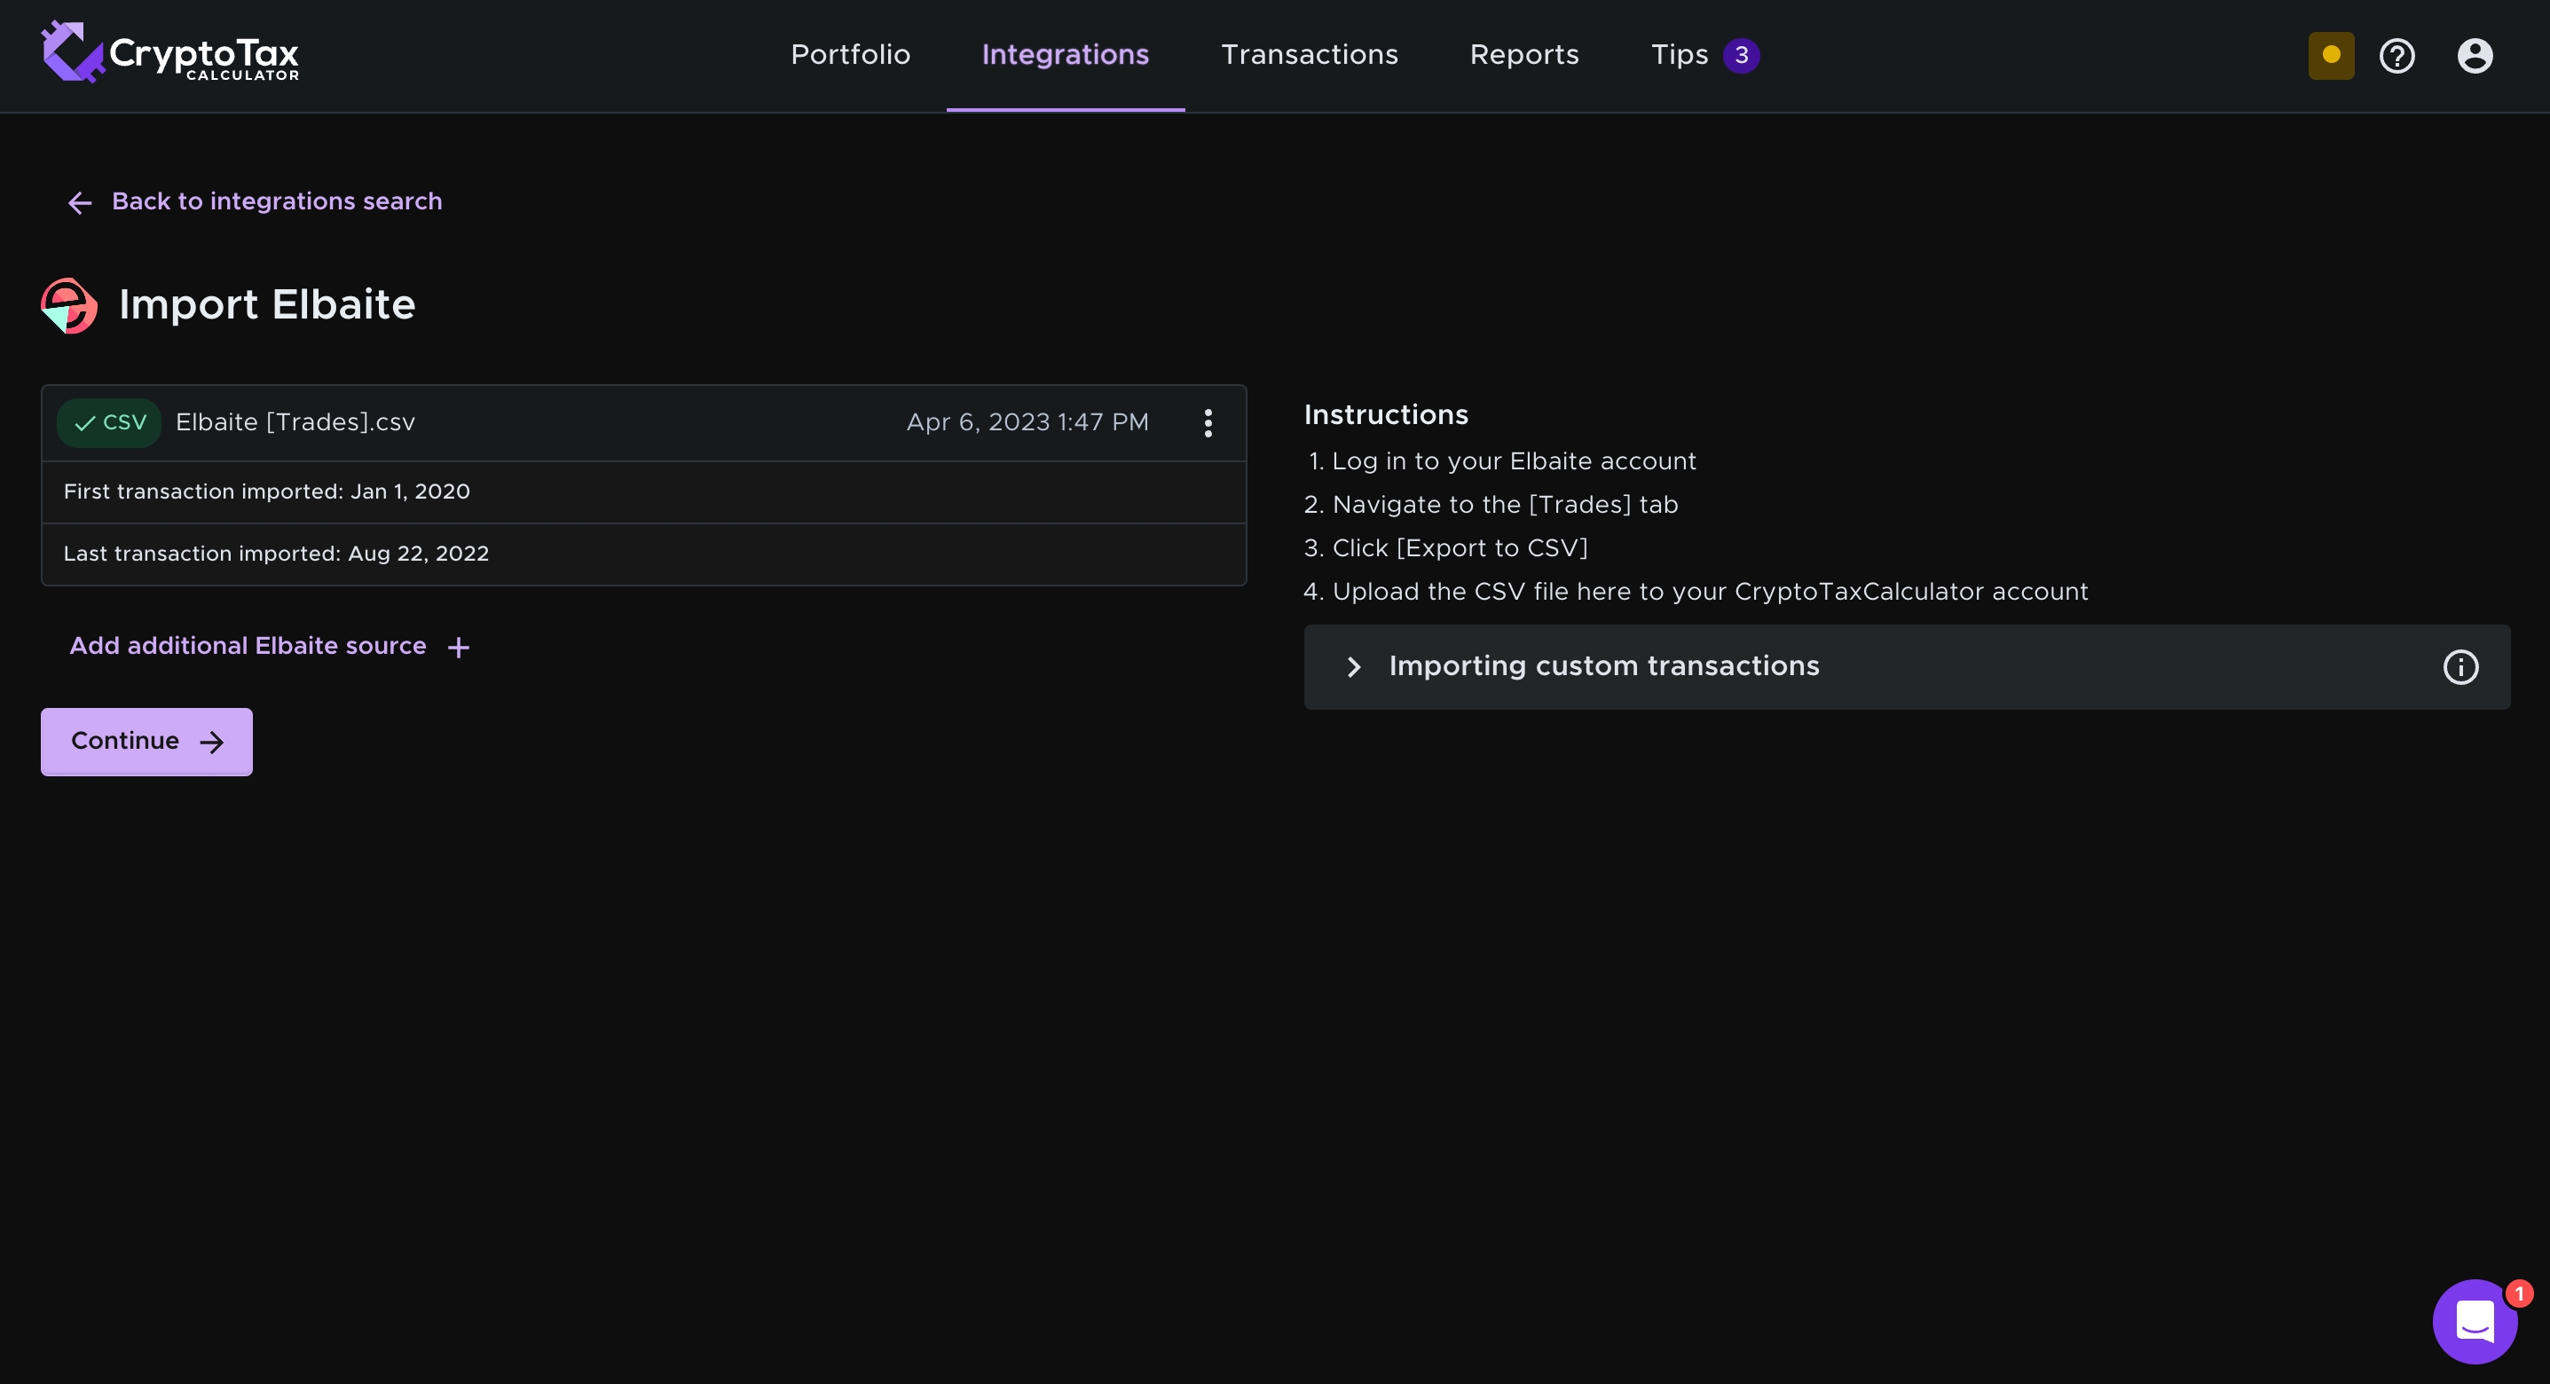Go to the Reports tab

tap(1523, 54)
